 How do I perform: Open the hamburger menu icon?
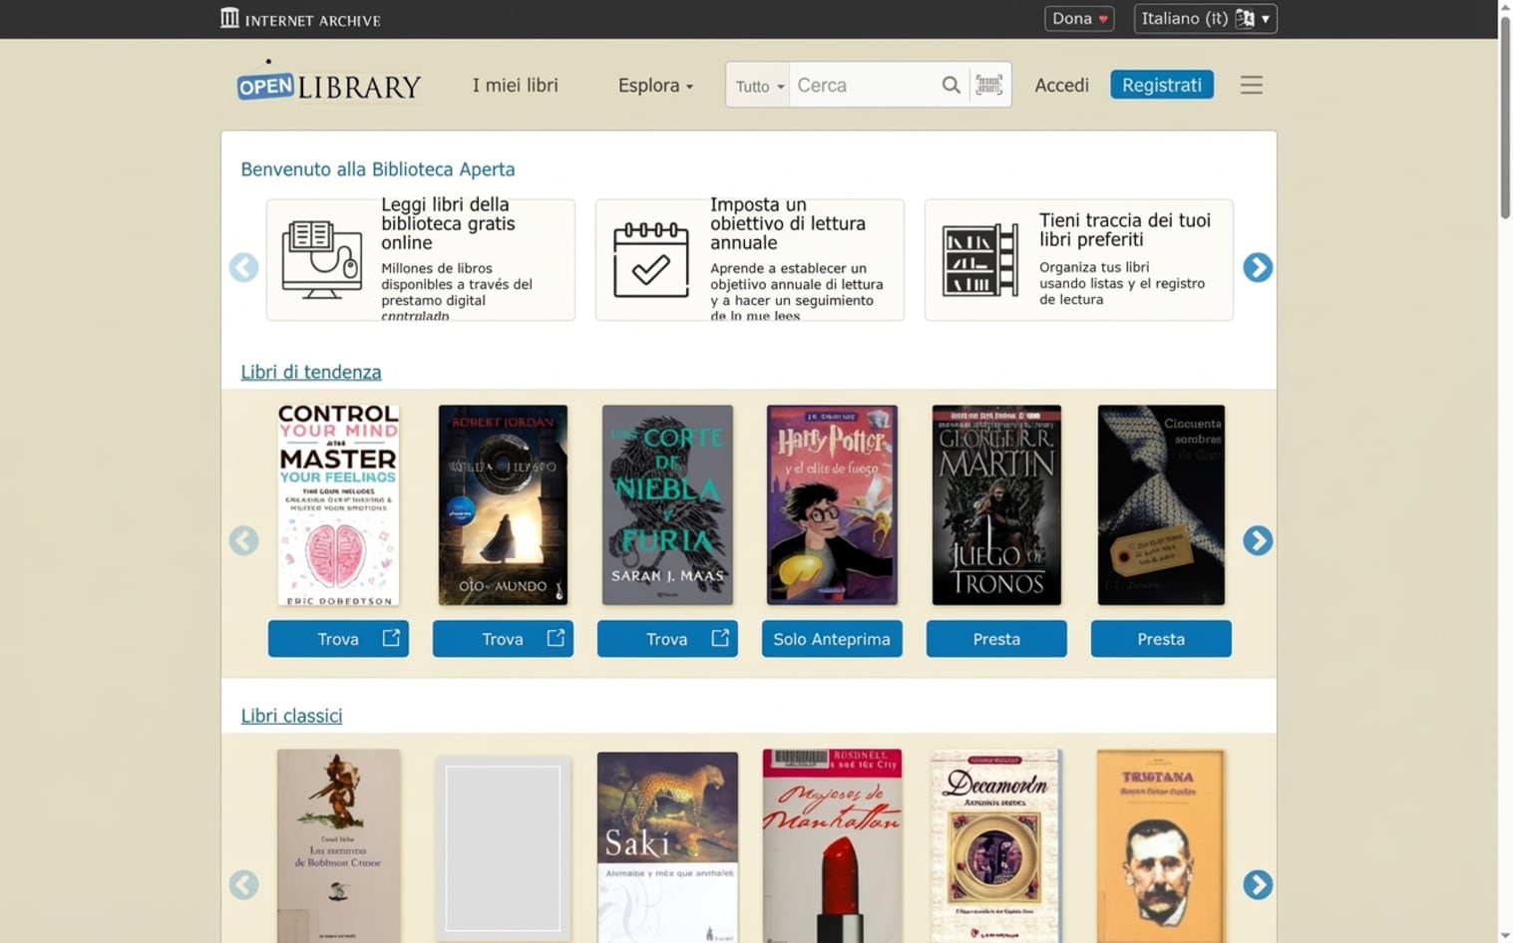pos(1252,85)
